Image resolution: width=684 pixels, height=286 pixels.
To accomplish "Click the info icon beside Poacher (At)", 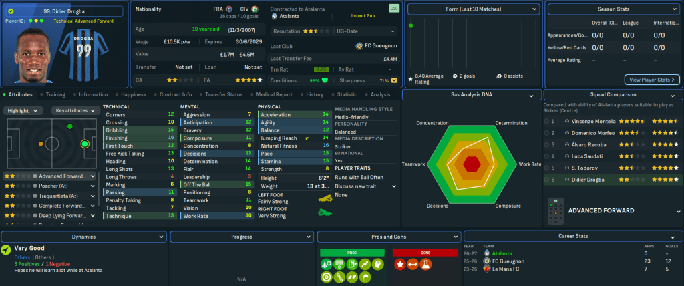I will point(35,186).
